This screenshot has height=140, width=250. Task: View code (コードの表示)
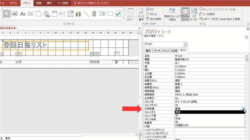click(x=207, y=14)
